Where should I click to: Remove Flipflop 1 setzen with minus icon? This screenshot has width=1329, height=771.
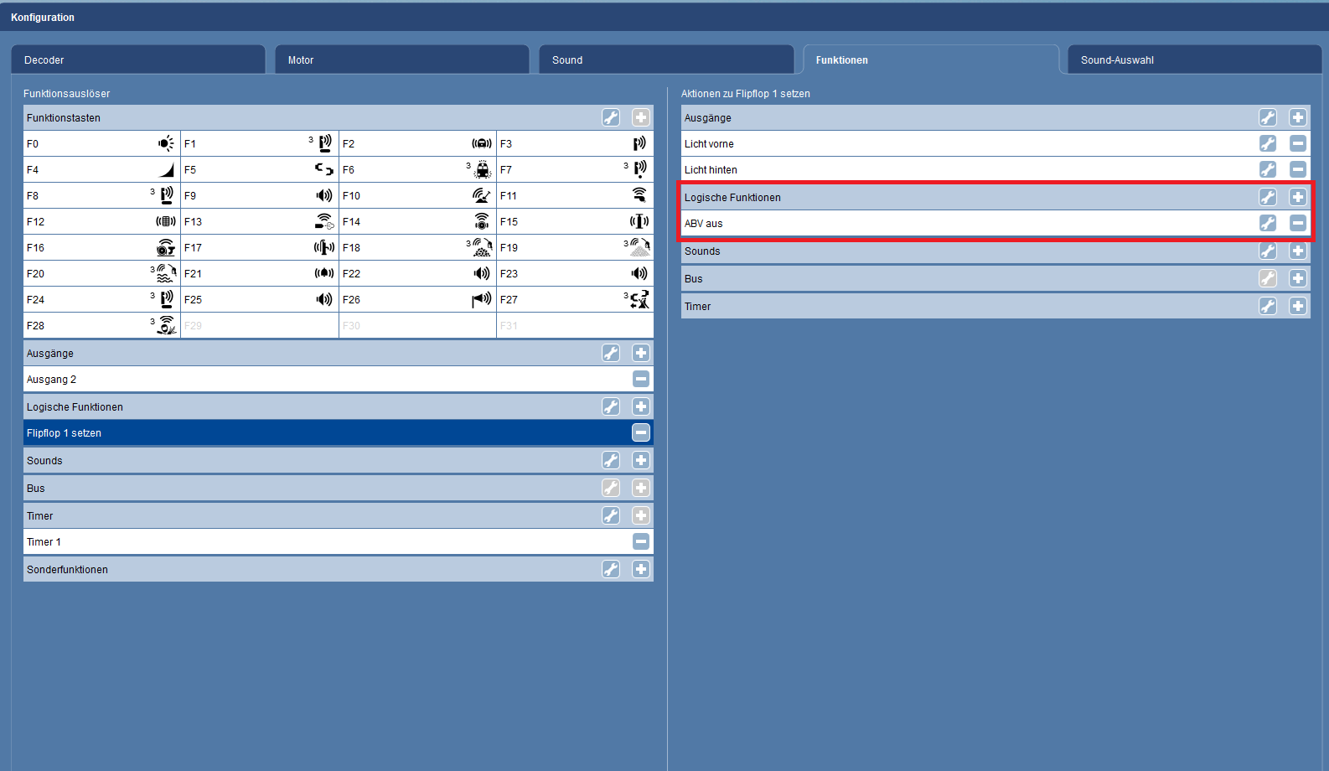641,433
